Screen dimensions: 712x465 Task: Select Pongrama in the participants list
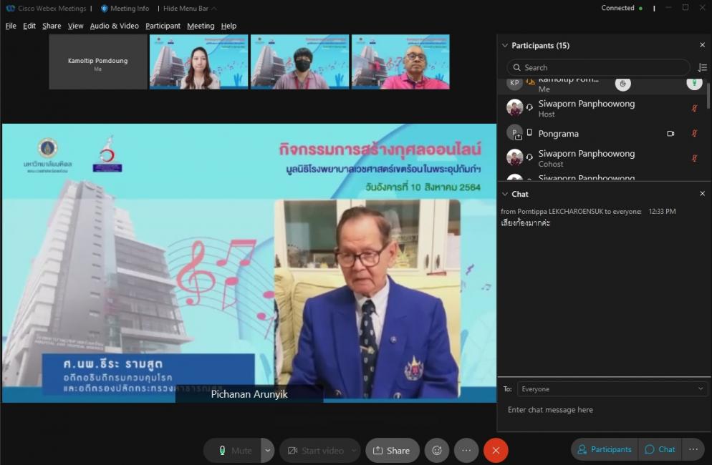pos(602,133)
